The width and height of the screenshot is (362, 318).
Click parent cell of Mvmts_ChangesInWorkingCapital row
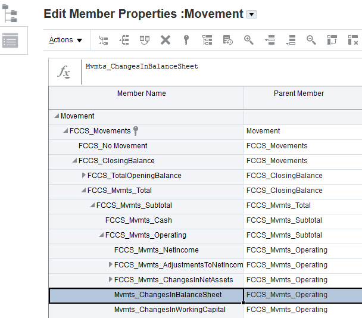coord(302,310)
